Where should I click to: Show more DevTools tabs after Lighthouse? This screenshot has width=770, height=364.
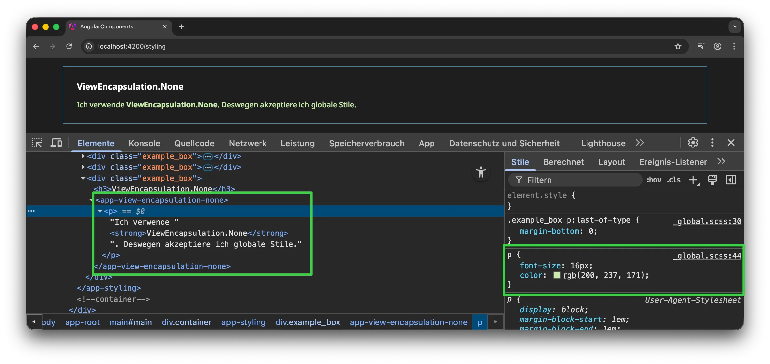click(640, 143)
